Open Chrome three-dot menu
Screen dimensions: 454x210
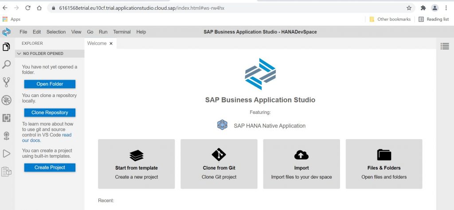tap(446, 8)
